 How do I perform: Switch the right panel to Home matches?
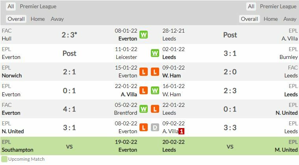[x=271, y=19]
